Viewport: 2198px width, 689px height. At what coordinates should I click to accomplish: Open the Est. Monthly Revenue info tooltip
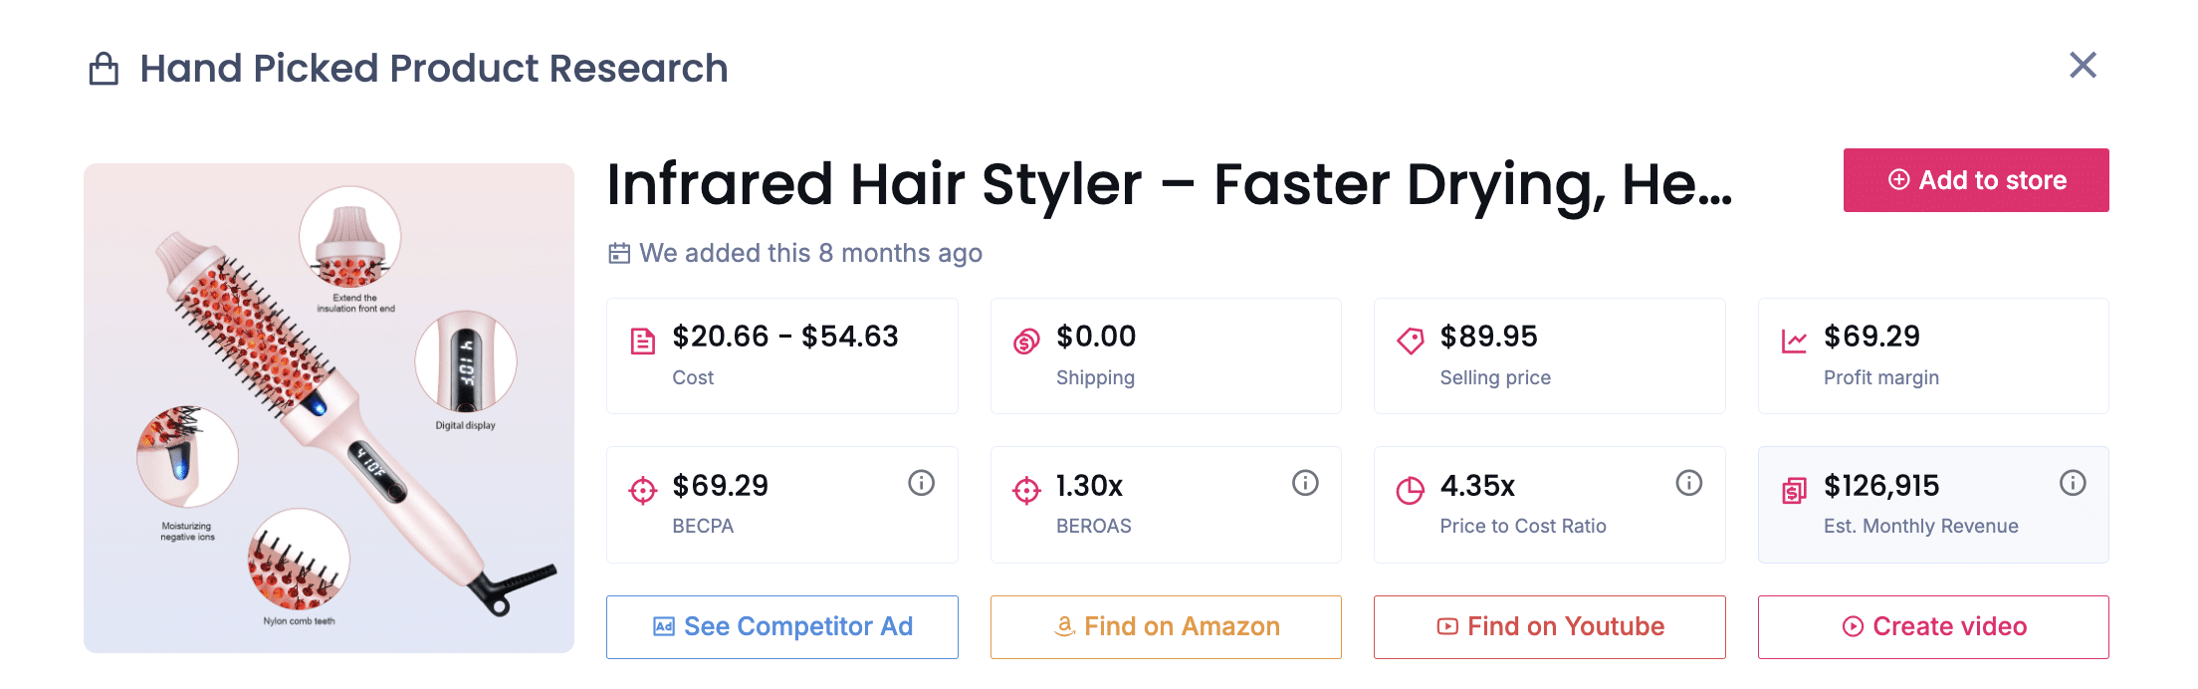coord(2073,483)
